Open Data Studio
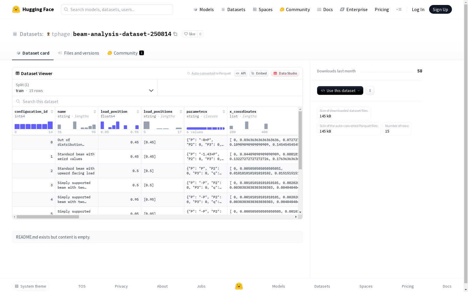Screen dimensions: 468x292 pyautogui.click(x=285, y=73)
